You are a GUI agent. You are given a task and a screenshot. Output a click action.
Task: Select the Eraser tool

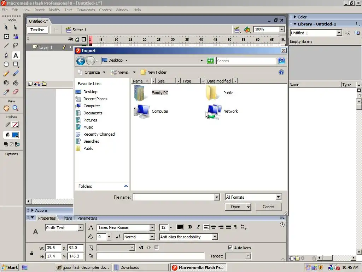(x=16, y=92)
